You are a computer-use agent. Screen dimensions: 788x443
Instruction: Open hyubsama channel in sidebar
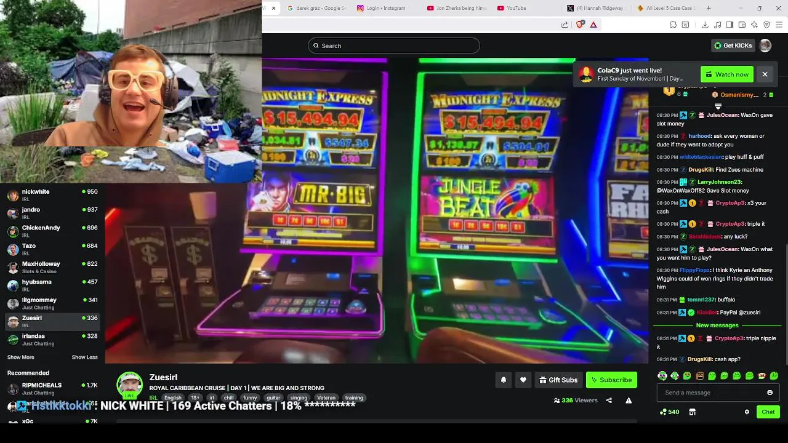coord(52,285)
